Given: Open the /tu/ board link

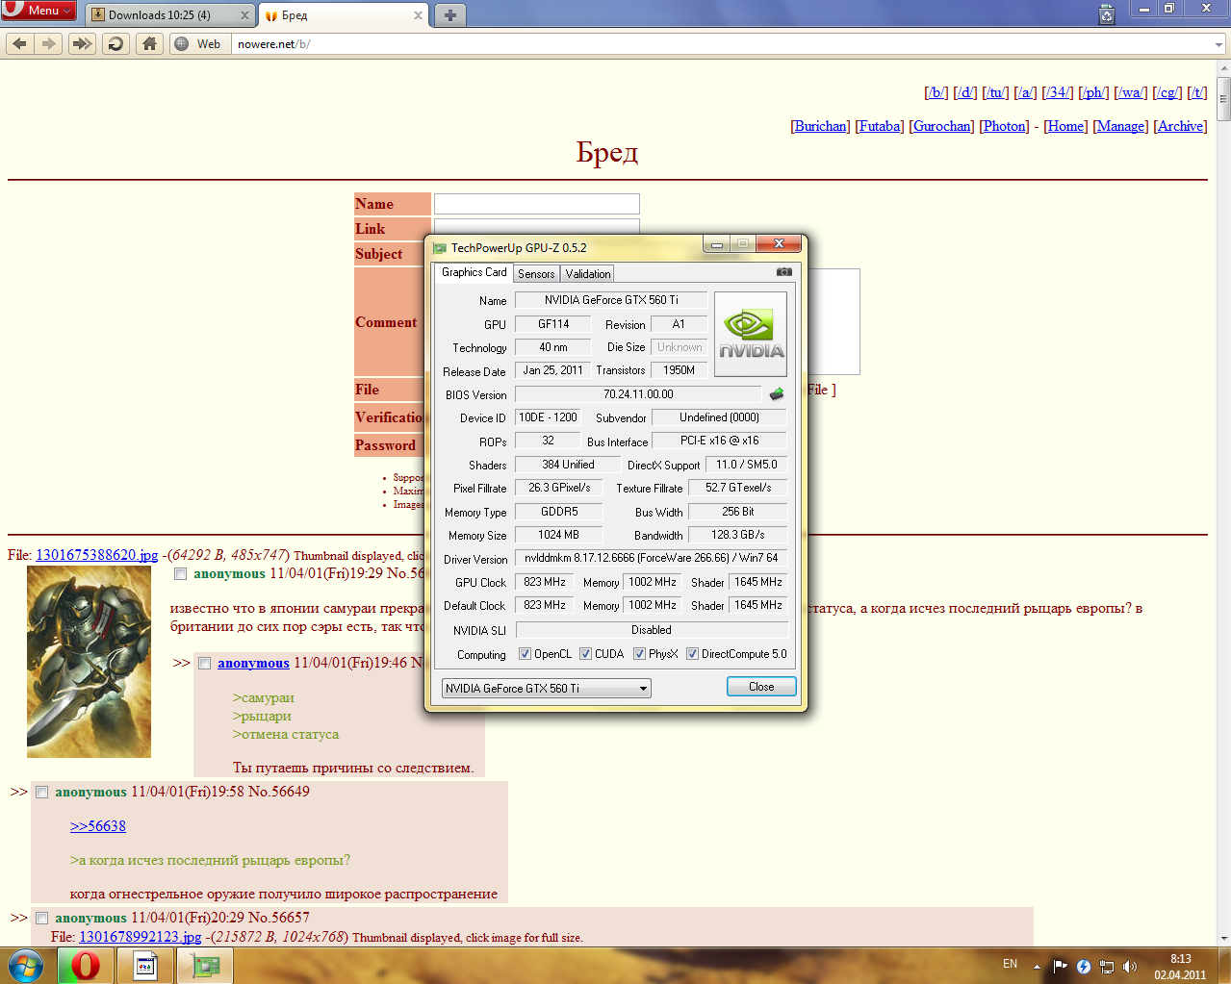Looking at the screenshot, I should pyautogui.click(x=995, y=92).
